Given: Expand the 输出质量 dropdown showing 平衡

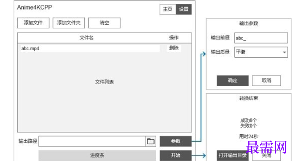Looking at the screenshot, I should 261,52.
